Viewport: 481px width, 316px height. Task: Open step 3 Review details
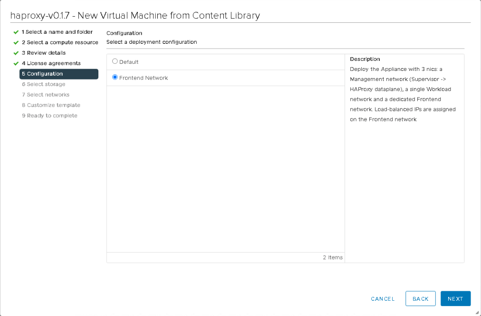click(x=44, y=53)
